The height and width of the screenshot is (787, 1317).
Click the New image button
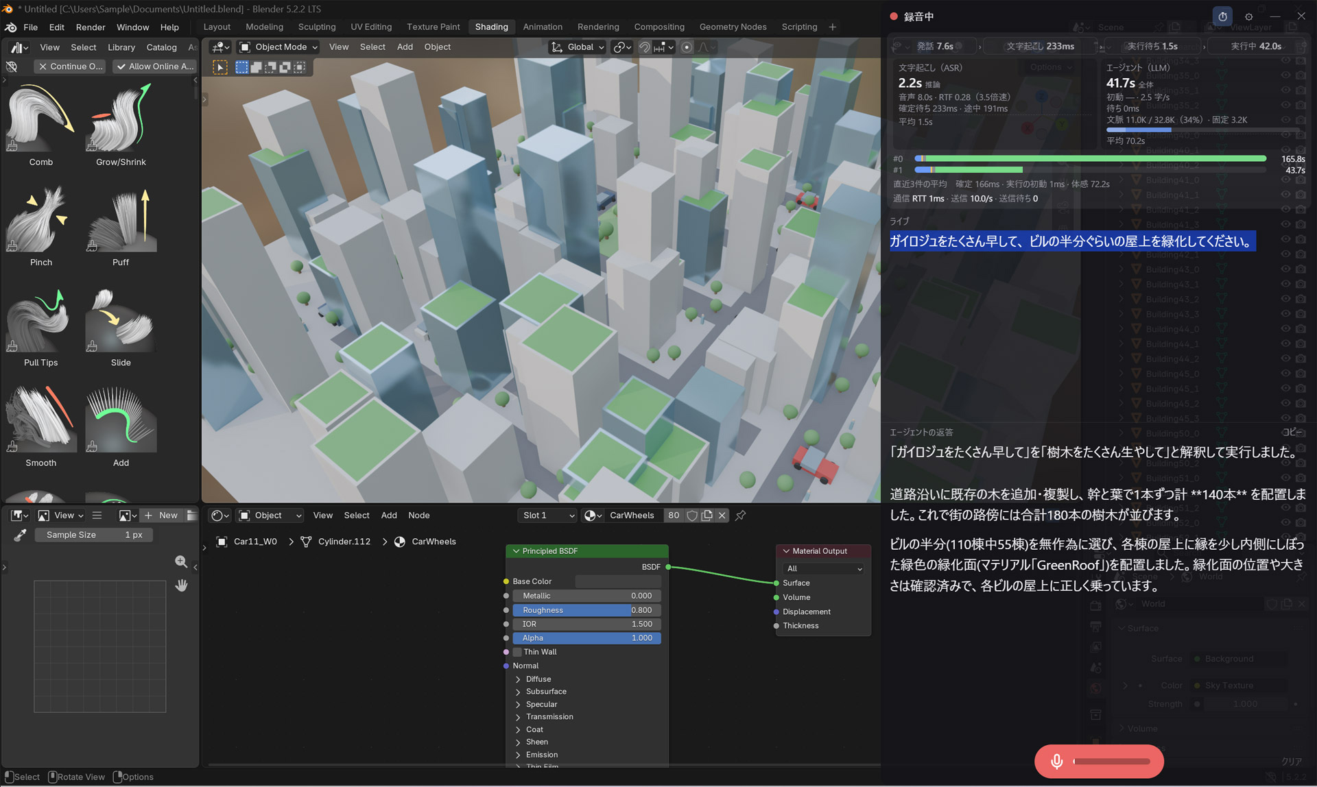pyautogui.click(x=162, y=515)
